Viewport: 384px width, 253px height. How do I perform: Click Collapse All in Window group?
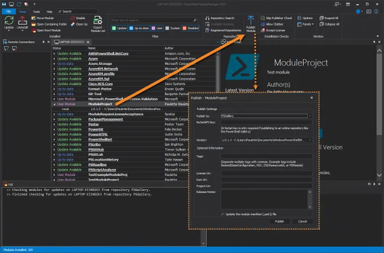[x=329, y=24]
